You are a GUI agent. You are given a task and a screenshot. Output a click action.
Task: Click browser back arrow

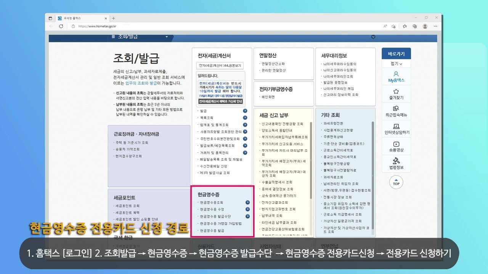click(x=51, y=26)
